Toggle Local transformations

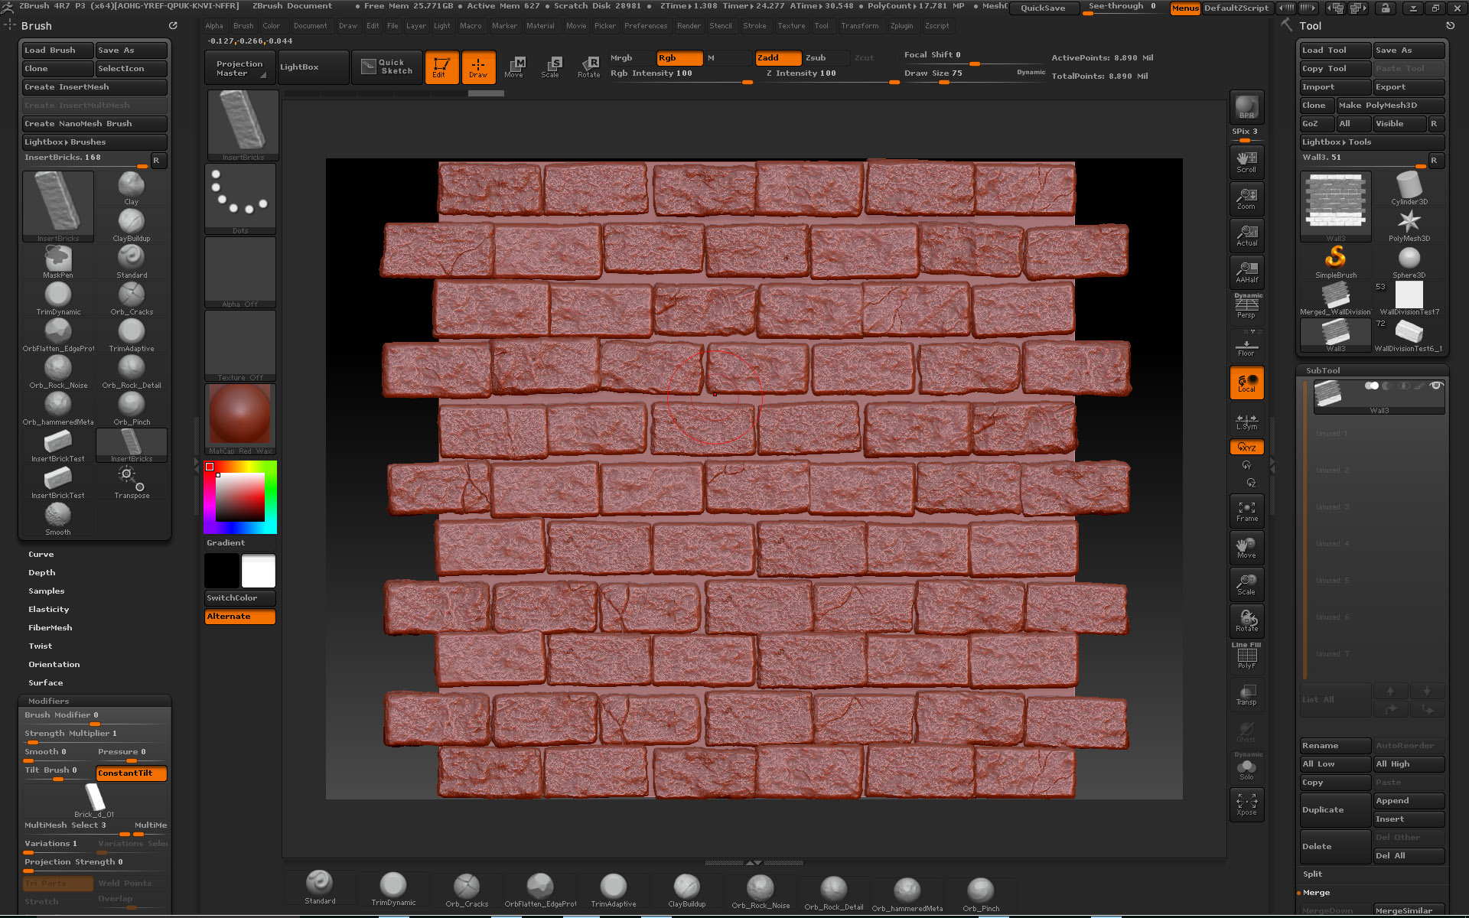1246,382
